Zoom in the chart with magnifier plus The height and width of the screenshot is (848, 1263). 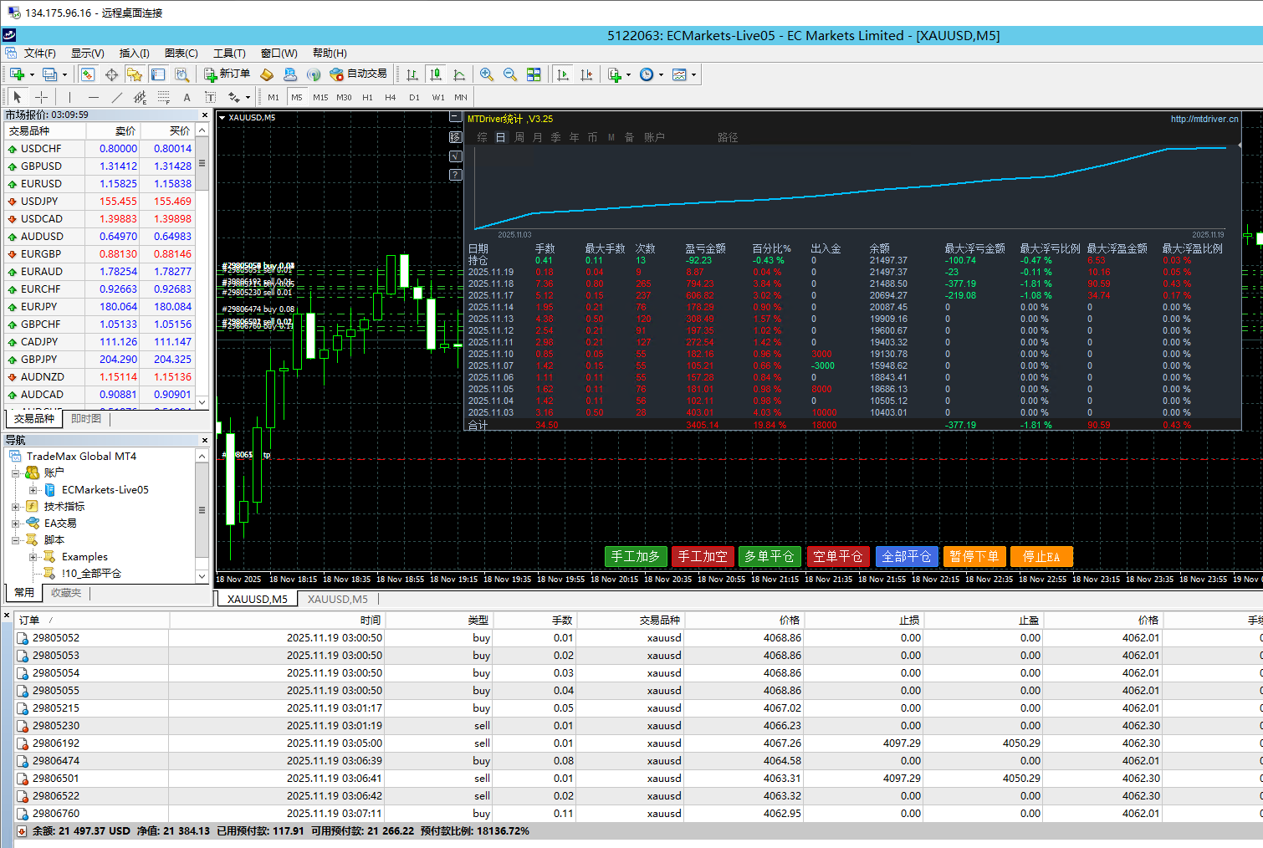[x=486, y=74]
